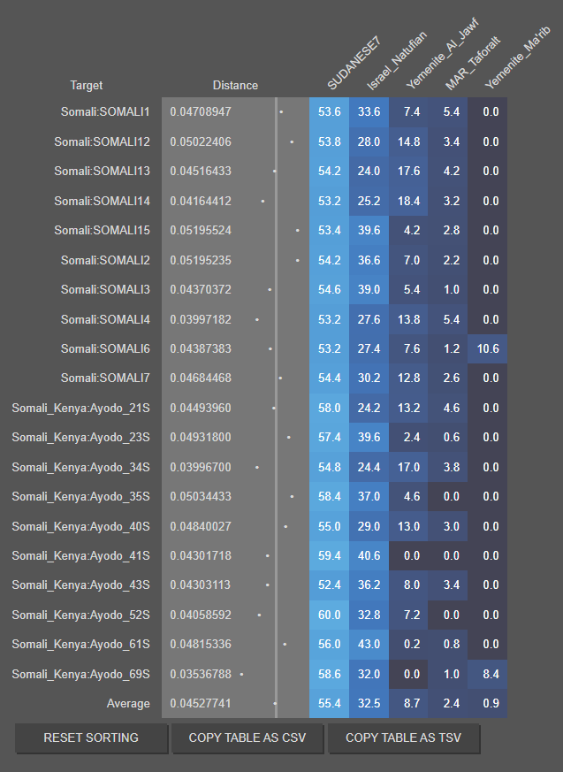Click the distance value 0.03536788
The image size is (563, 772).
coord(201,675)
